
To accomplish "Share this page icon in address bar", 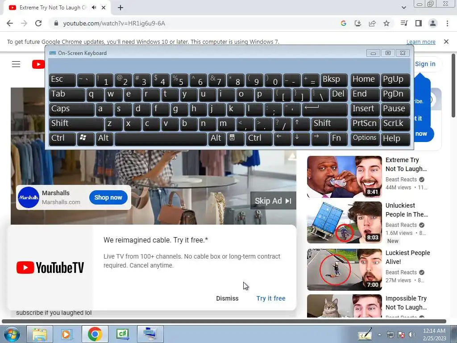I will [372, 23].
